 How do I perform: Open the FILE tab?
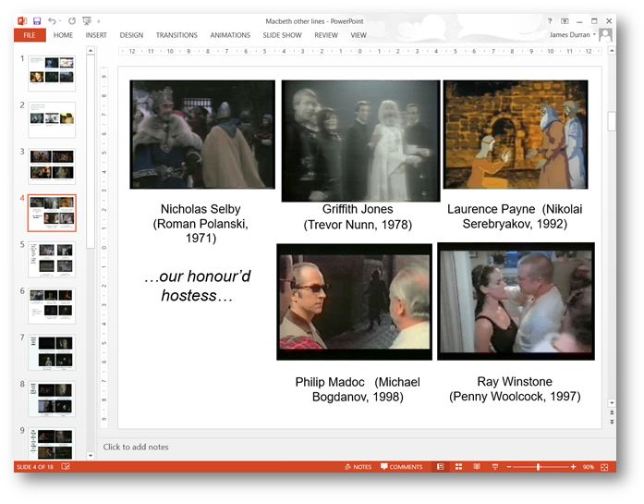tap(30, 35)
